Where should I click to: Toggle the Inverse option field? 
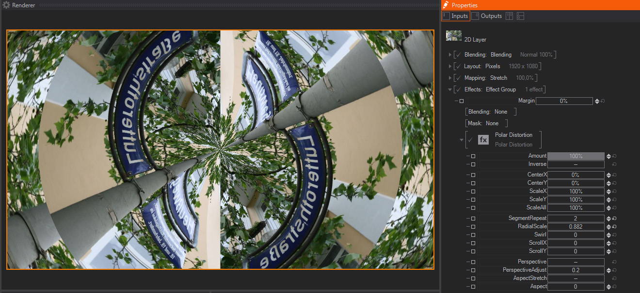coord(576,164)
